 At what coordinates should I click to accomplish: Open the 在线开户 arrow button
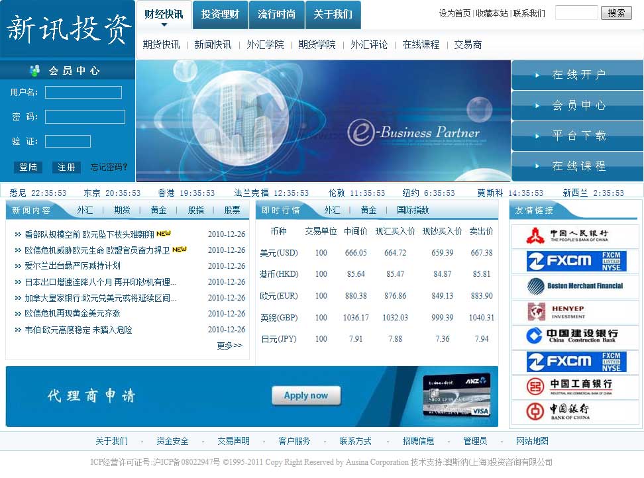point(577,75)
